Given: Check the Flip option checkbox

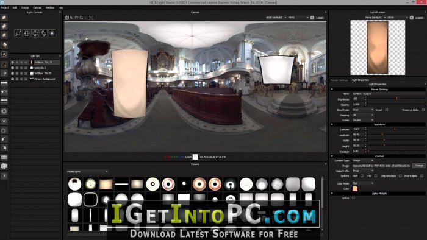Looking at the screenshot, I should (x=376, y=176).
